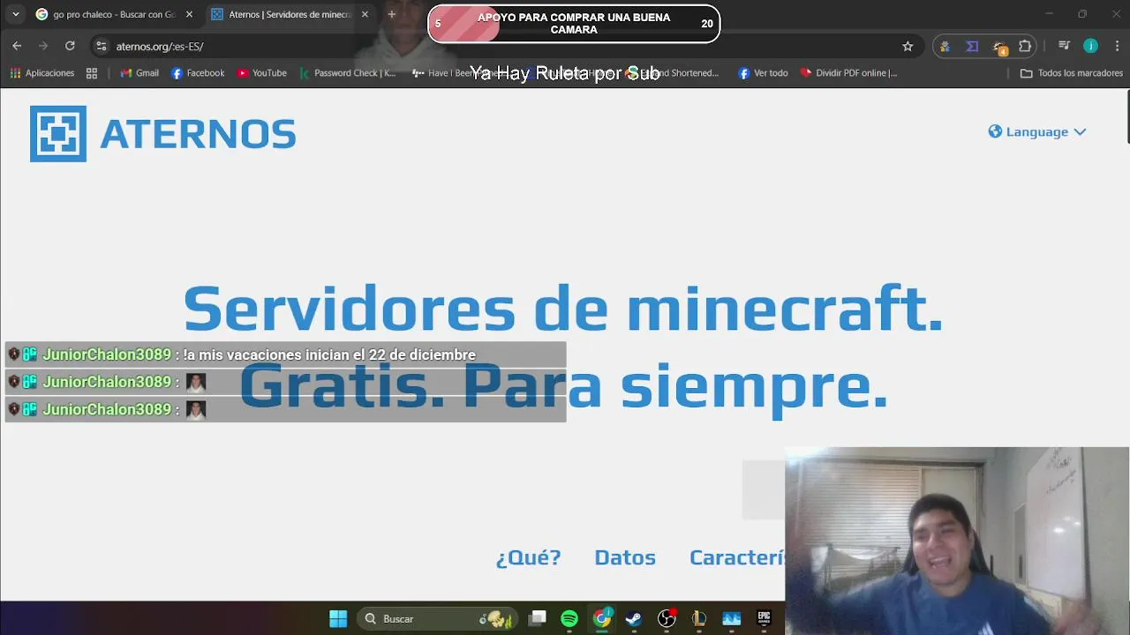1130x635 pixels.
Task: Open the 'Dividir PDF online' bookmark
Action: click(848, 73)
